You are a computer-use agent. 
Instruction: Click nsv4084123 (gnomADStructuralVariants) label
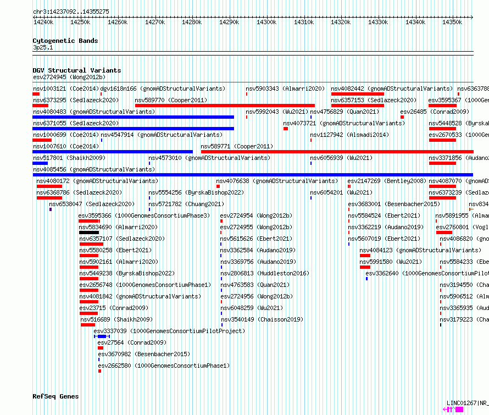tap(420, 250)
